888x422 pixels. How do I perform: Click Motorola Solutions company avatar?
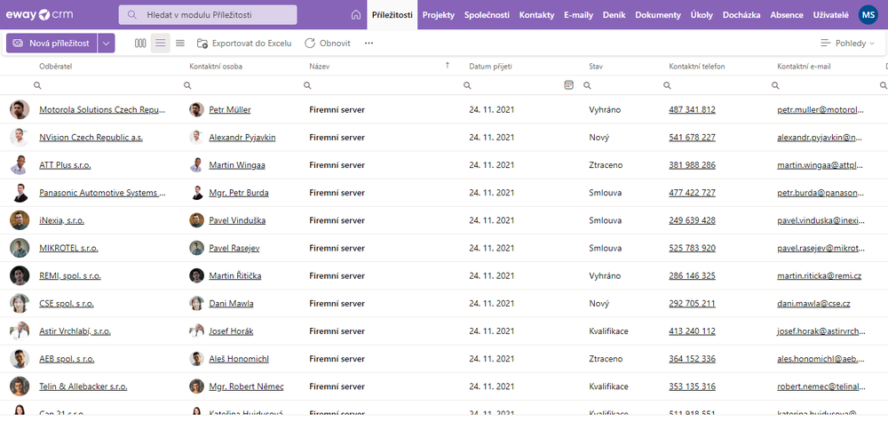20,110
